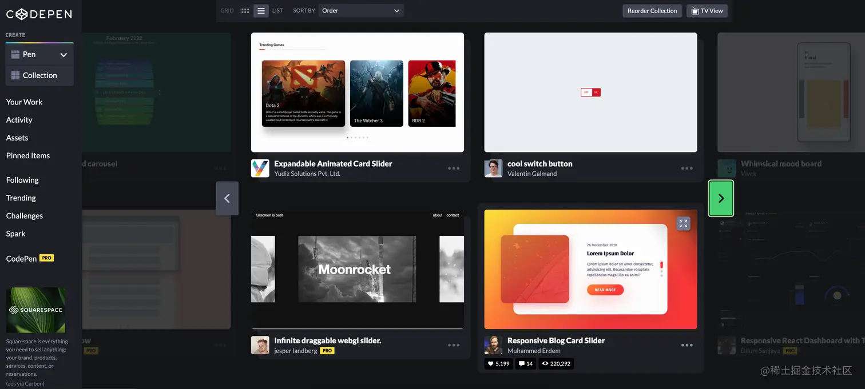This screenshot has height=389, width=865.
Task: Expand the Pen create dropdown arrow
Action: coord(64,55)
